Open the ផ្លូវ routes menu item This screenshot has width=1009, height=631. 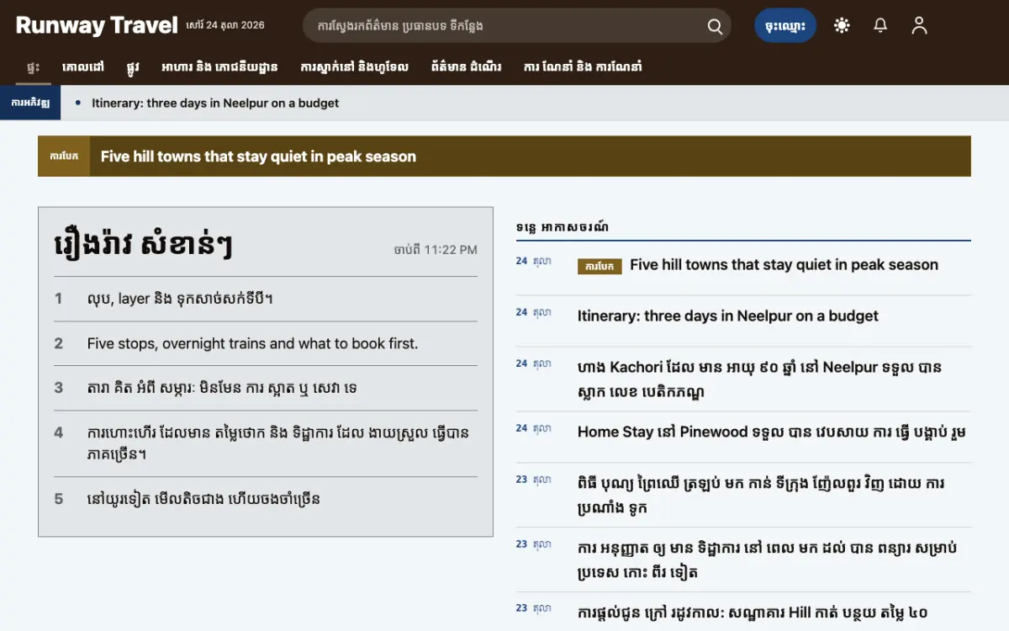133,67
